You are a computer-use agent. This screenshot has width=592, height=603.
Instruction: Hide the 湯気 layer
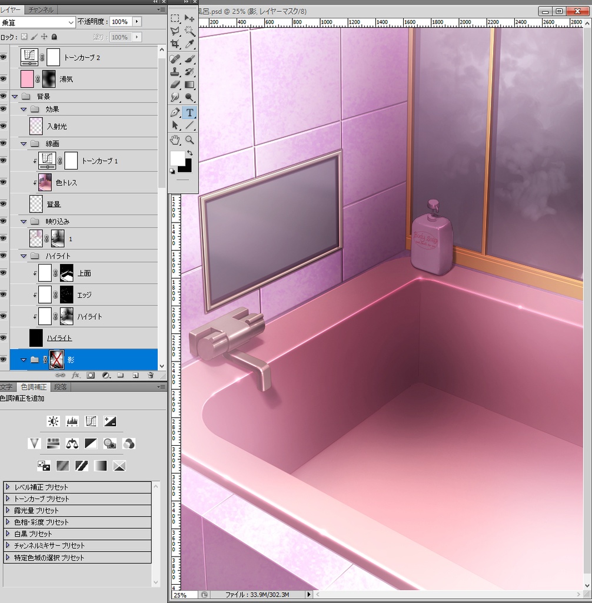(4, 78)
